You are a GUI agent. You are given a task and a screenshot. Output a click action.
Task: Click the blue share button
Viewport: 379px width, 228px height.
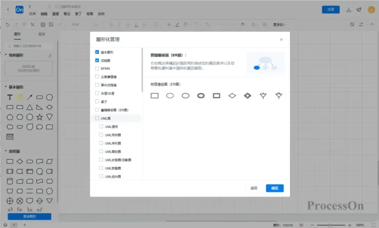point(331,10)
